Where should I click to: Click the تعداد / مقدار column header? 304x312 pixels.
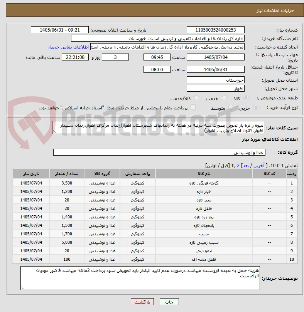[67, 174]
